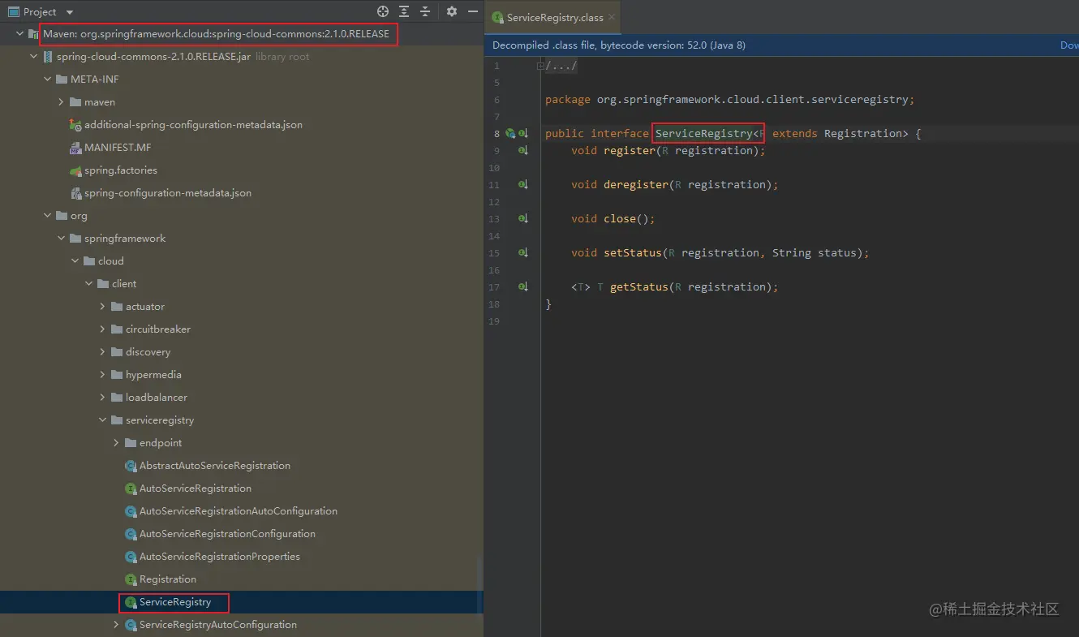Switch to ServiceRegistry.class editor tab
The image size is (1079, 637).
coord(555,17)
